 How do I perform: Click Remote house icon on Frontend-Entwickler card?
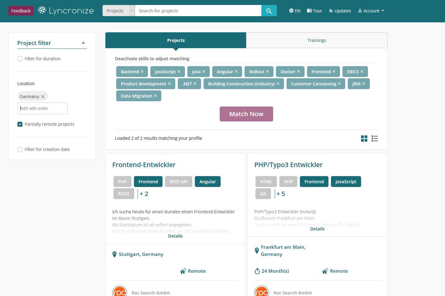[183, 271]
